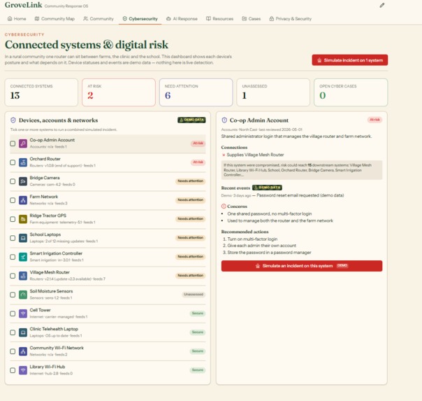Image resolution: width=422 pixels, height=401 pixels.
Task: Click the Orchard Router device icon
Action: 23,162
